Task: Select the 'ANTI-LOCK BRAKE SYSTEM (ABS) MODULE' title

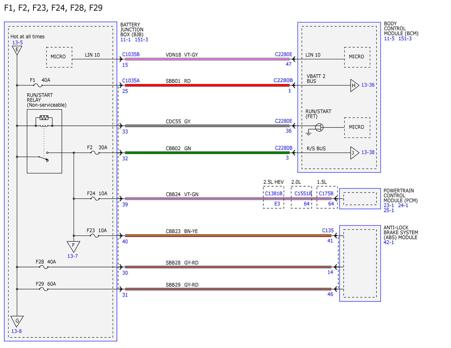Action: pyautogui.click(x=401, y=232)
